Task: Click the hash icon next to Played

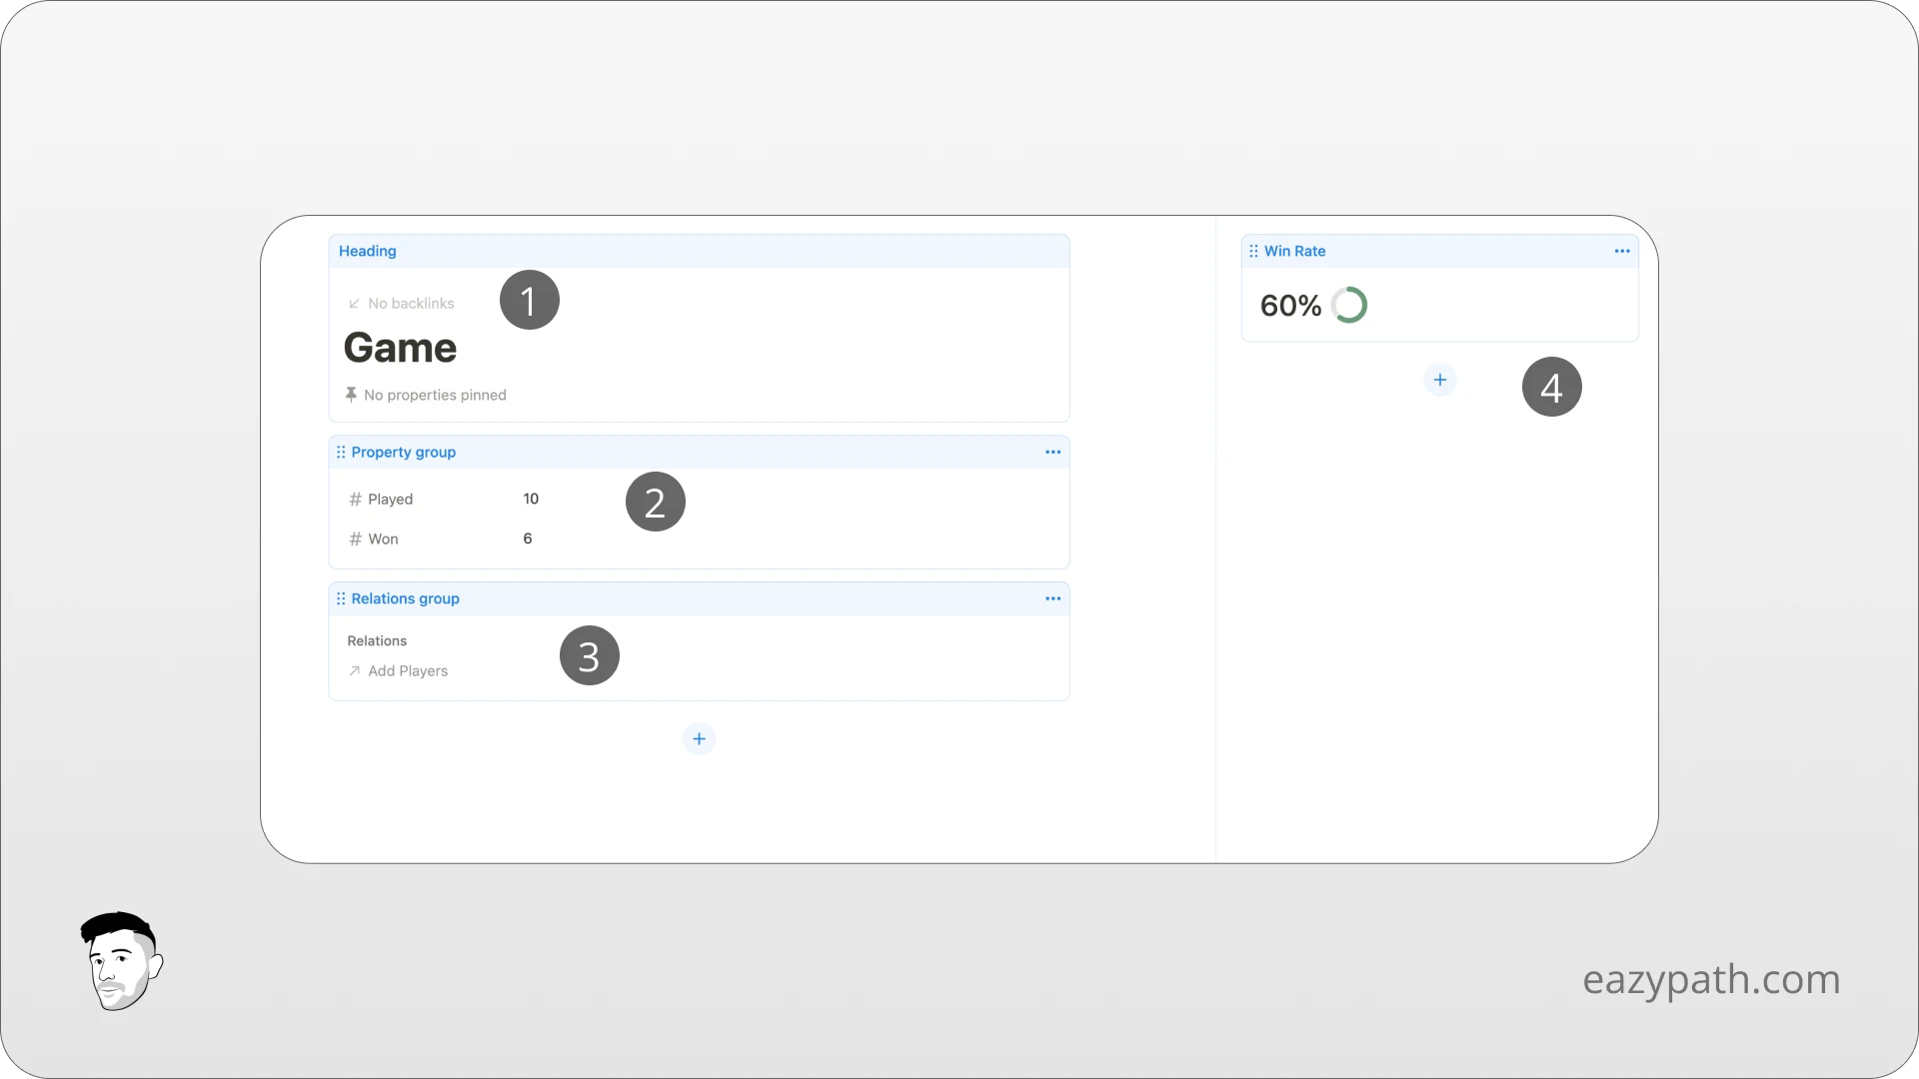Action: coord(355,499)
